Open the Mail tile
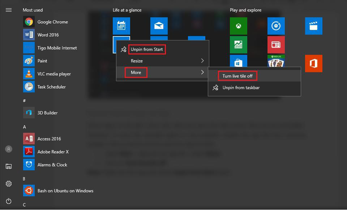Viewport: 347px width, 210px height. (x=159, y=26)
